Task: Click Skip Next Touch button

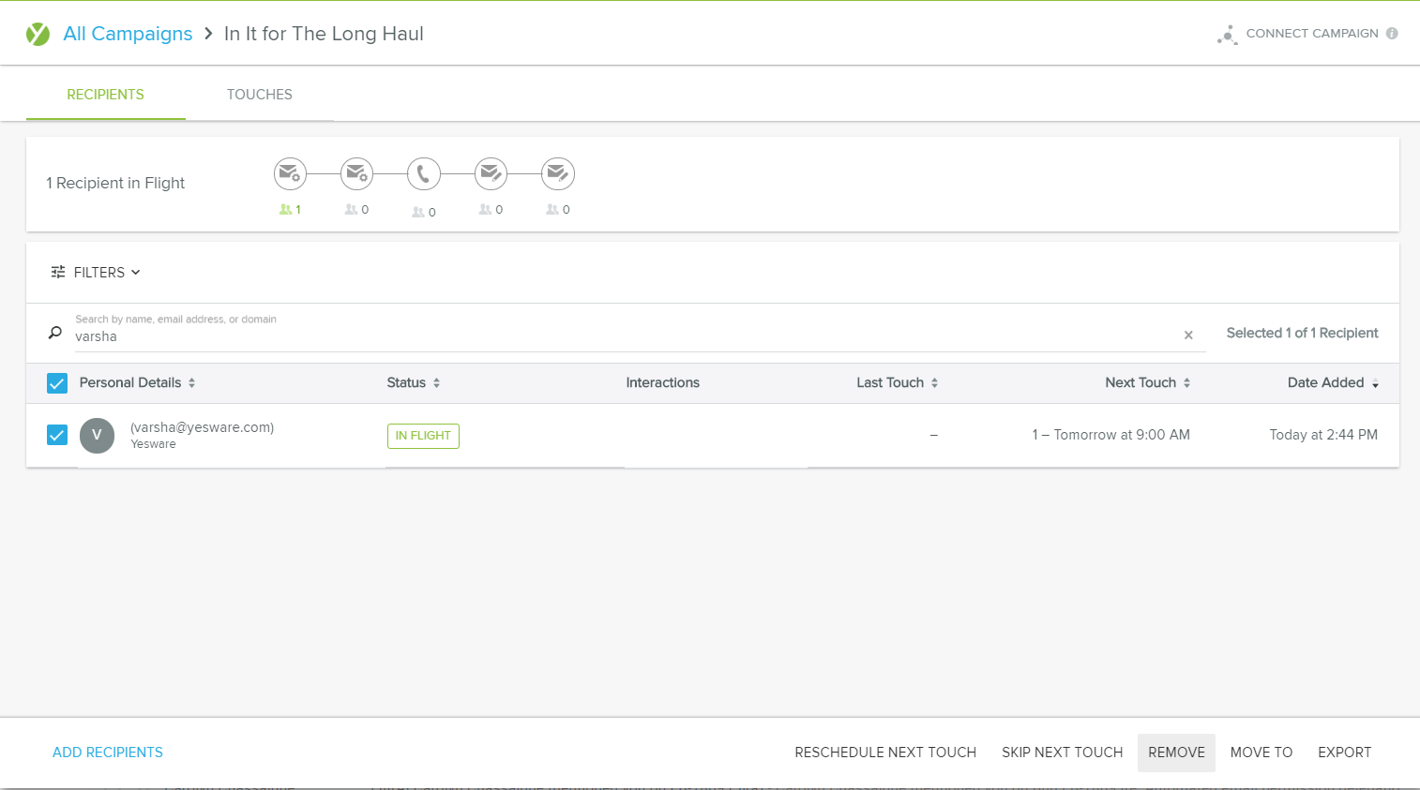Action: (1062, 753)
